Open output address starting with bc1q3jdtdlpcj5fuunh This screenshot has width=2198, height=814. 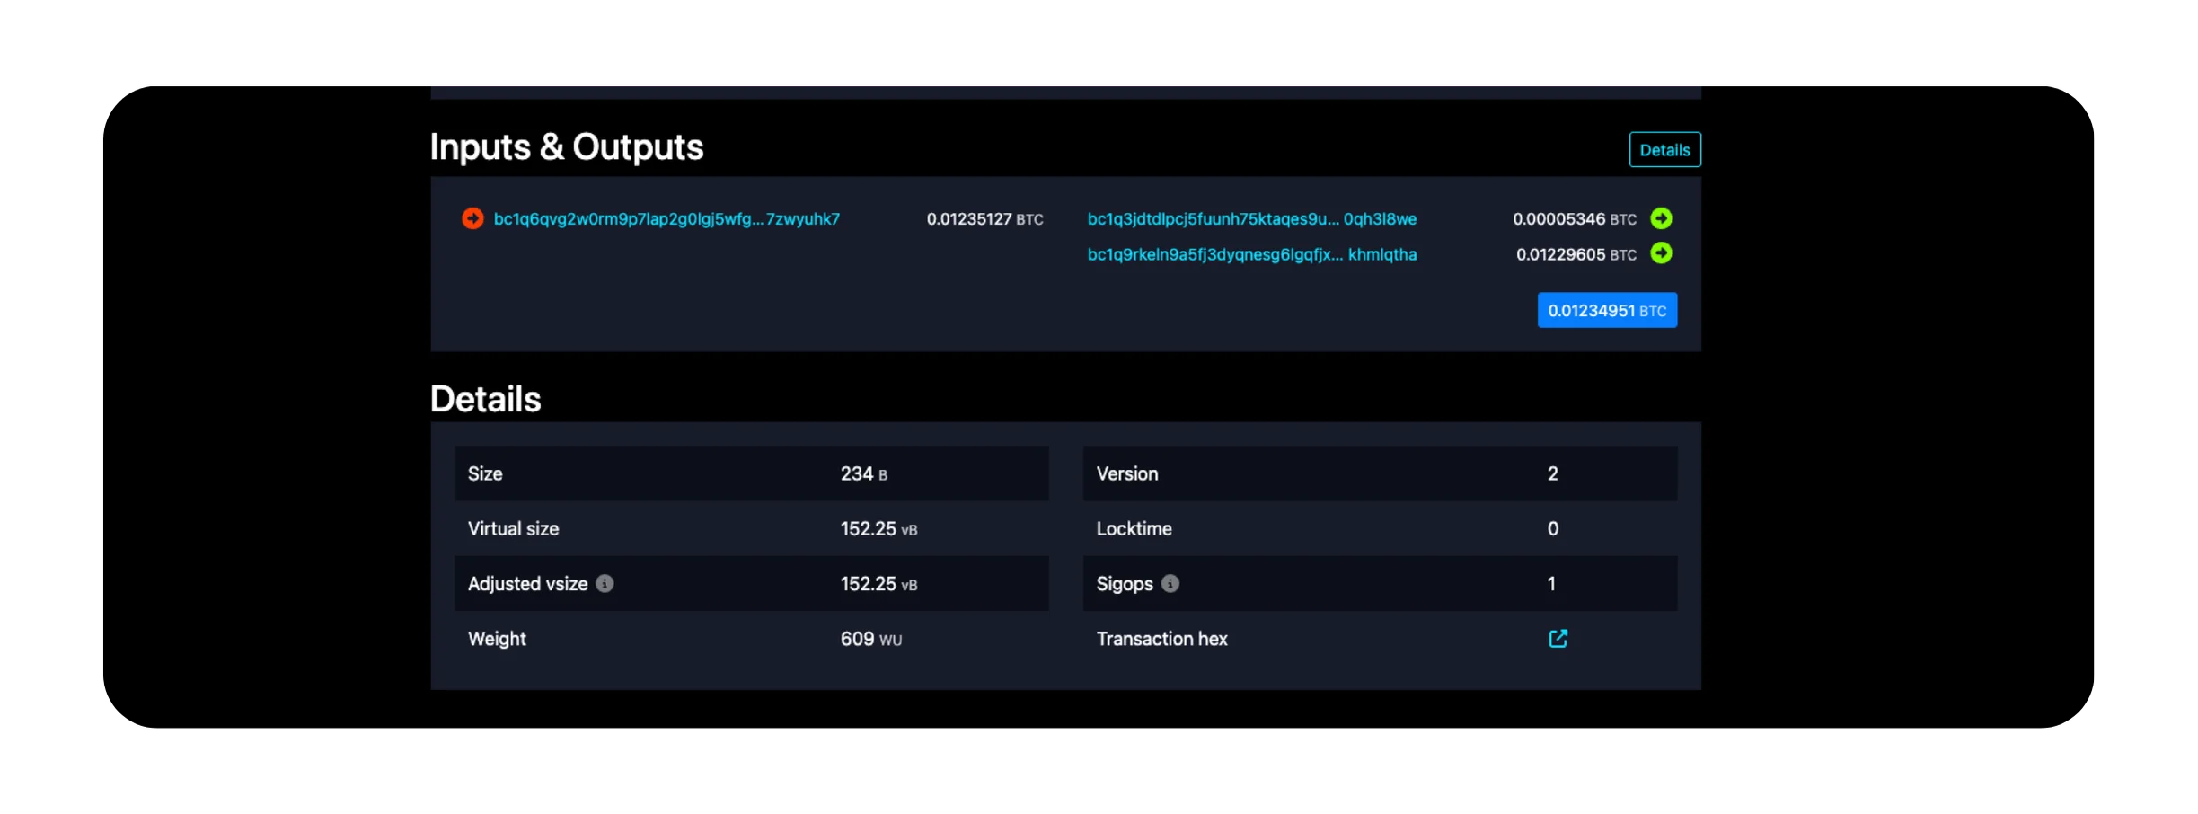1251,219
